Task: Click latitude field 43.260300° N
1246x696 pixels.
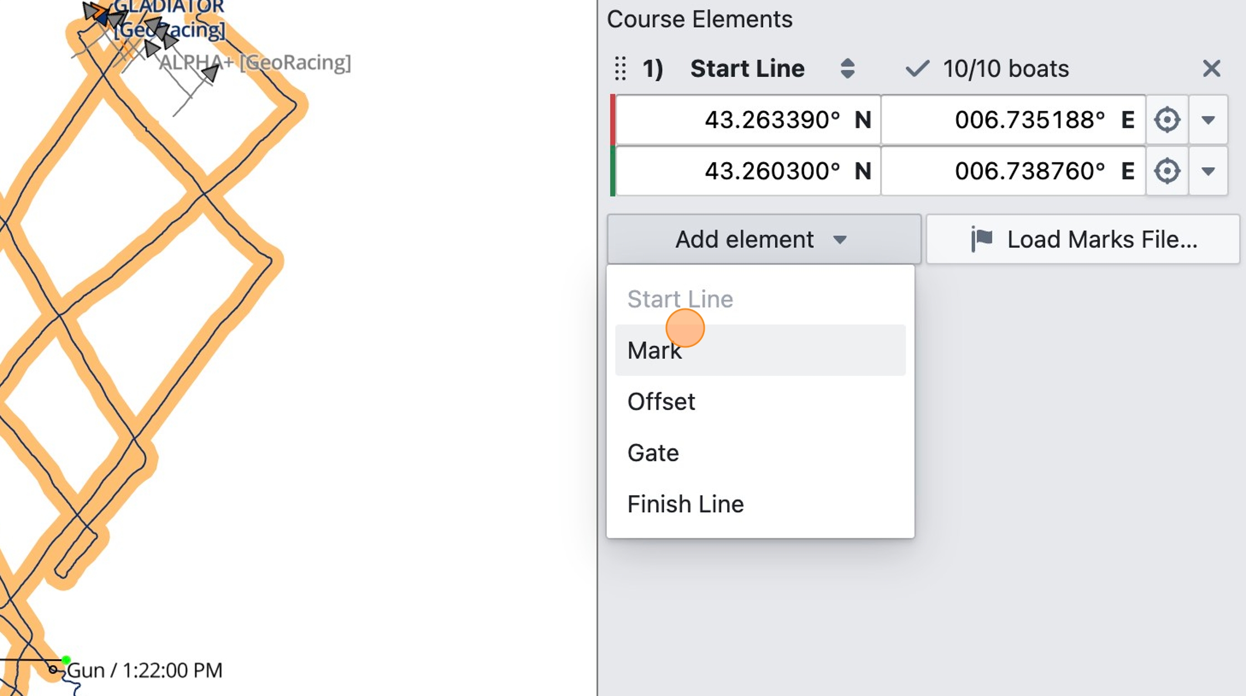Action: click(748, 171)
